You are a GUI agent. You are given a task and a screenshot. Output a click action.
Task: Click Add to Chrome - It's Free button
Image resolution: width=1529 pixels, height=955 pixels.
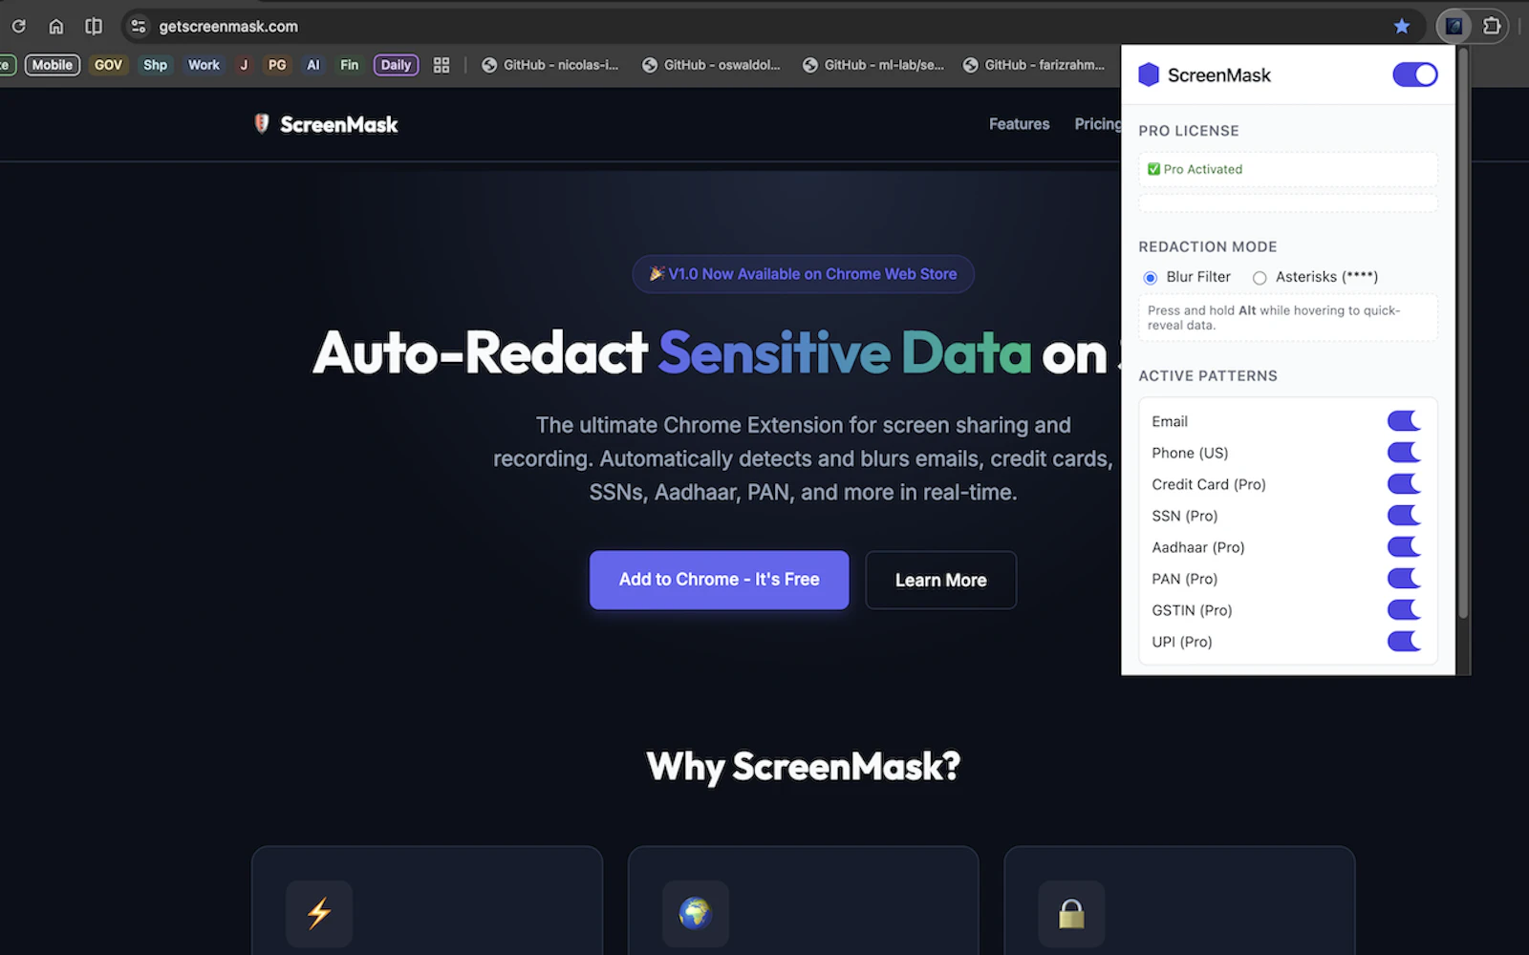click(719, 580)
